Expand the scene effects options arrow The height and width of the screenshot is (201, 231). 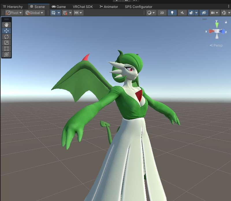tap(196, 13)
